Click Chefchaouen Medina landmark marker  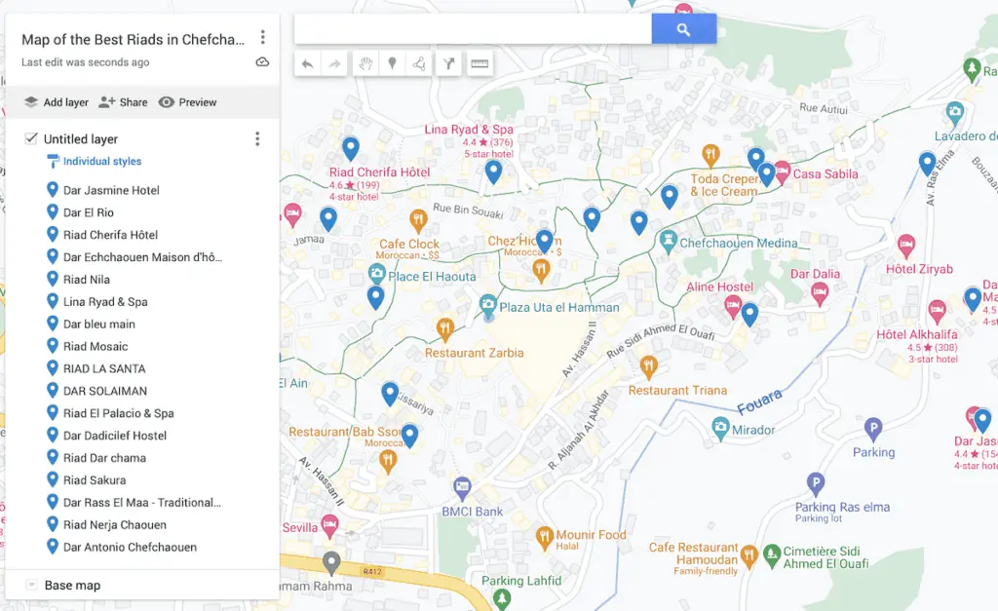click(668, 242)
